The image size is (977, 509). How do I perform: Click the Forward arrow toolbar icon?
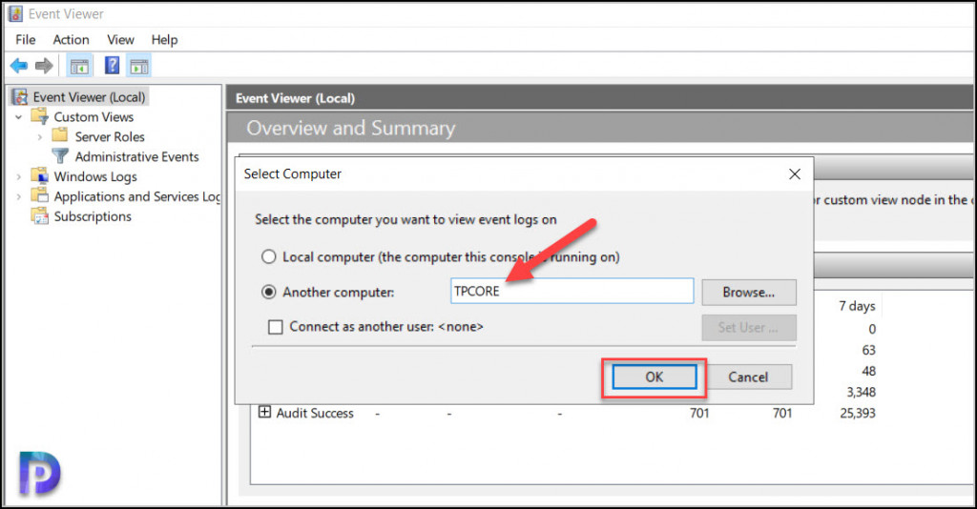[x=44, y=66]
